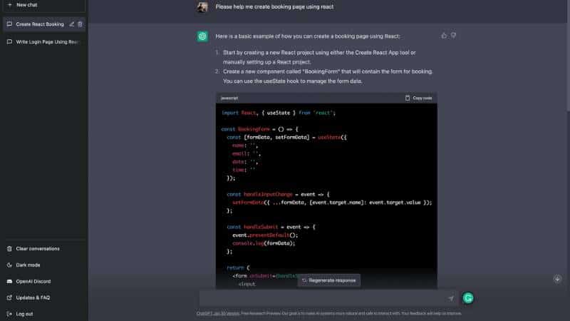Open the Create React Booking conversation
Viewport: 570px width, 321px height.
coord(39,24)
